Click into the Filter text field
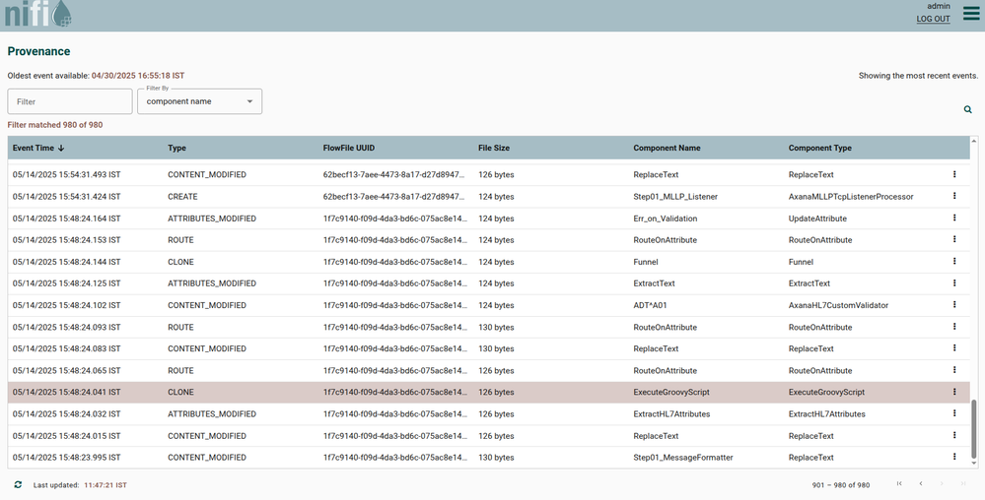Screen dimensions: 985x500 [x=70, y=101]
